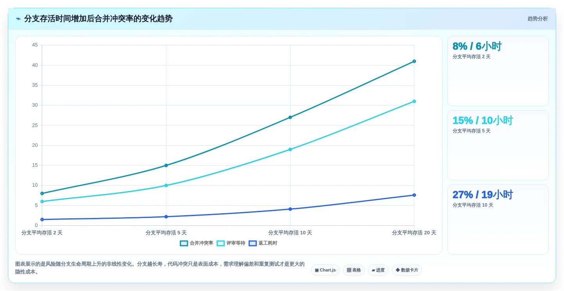This screenshot has height=291, width=564.
Task: Select the 数据卡片 tag
Action: (x=407, y=270)
